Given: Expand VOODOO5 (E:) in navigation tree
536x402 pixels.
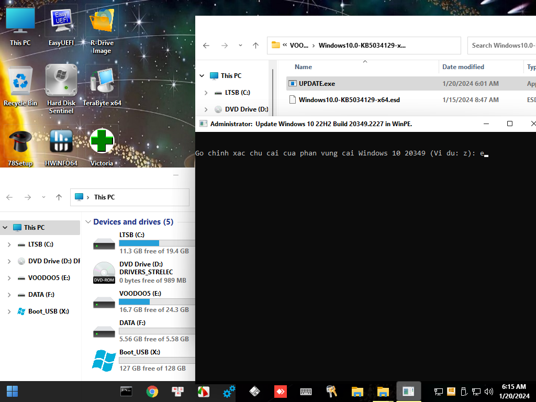Looking at the screenshot, I should [9, 278].
